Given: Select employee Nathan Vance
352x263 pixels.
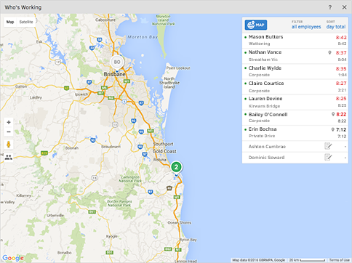Looking at the screenshot, I should pos(295,56).
